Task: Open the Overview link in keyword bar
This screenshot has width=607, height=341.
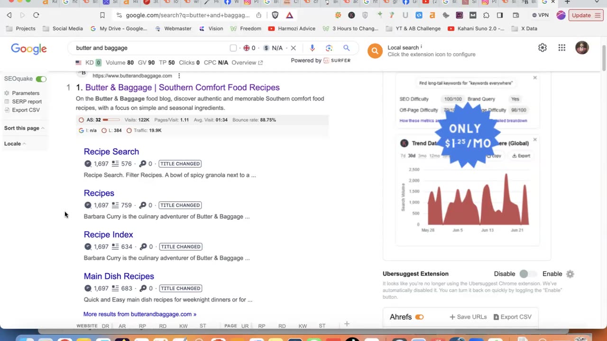Action: point(247,63)
